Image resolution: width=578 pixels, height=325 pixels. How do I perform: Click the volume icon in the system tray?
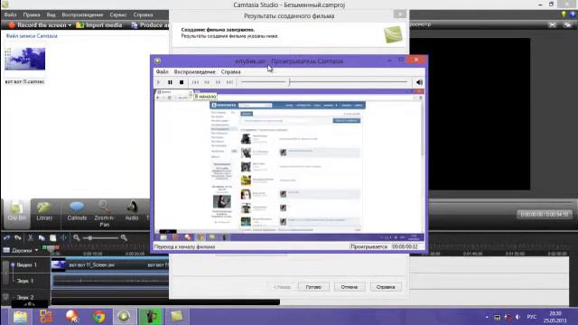point(517,317)
